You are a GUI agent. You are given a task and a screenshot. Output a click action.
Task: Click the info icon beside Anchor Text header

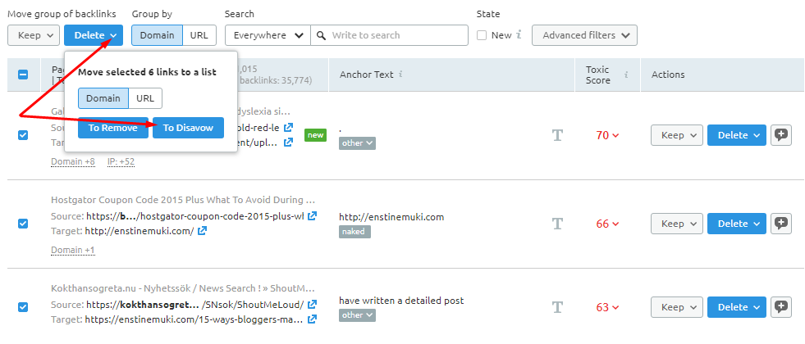pyautogui.click(x=400, y=75)
